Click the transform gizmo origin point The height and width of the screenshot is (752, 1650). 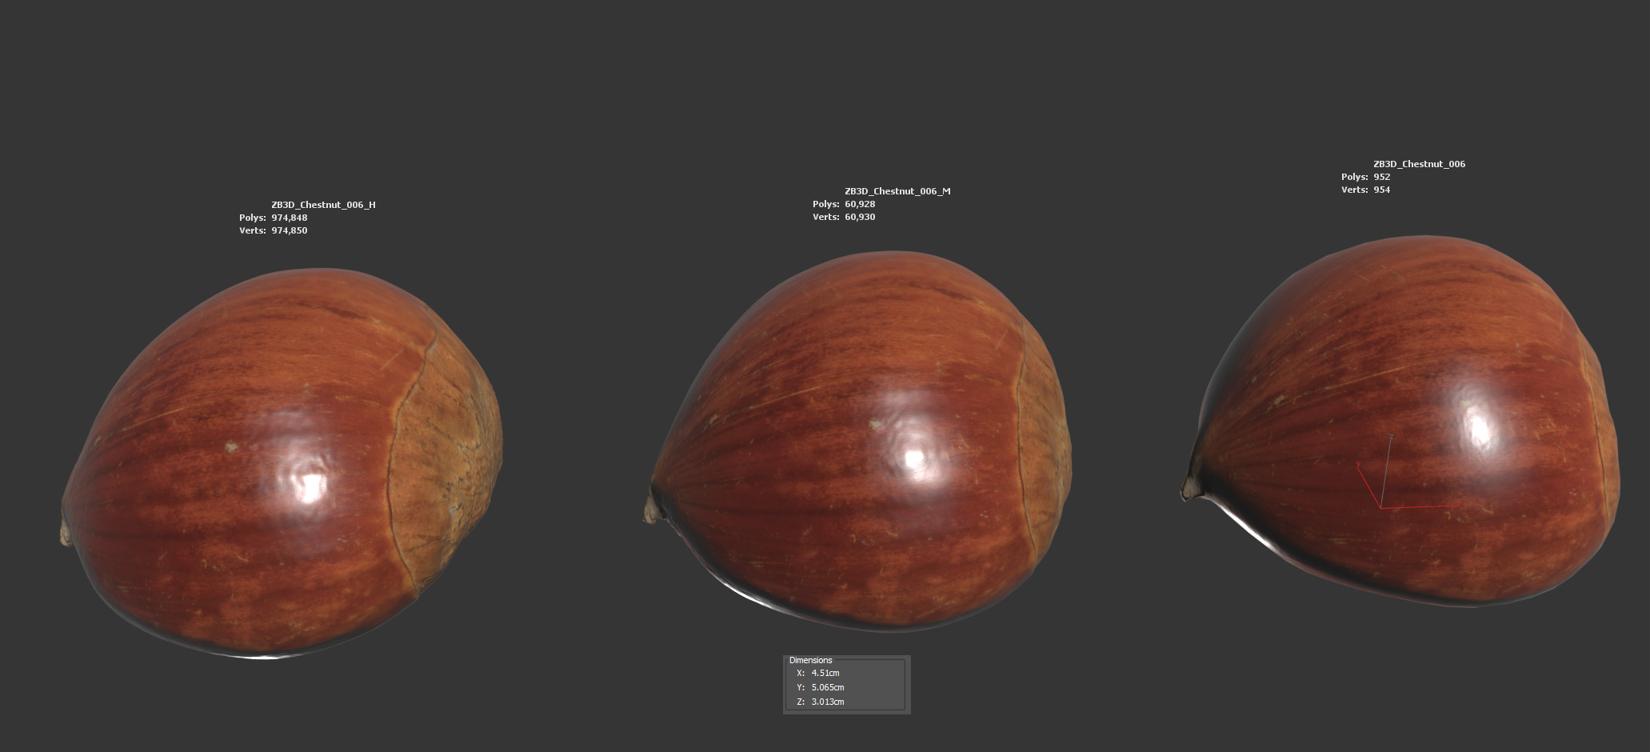coord(1381,507)
